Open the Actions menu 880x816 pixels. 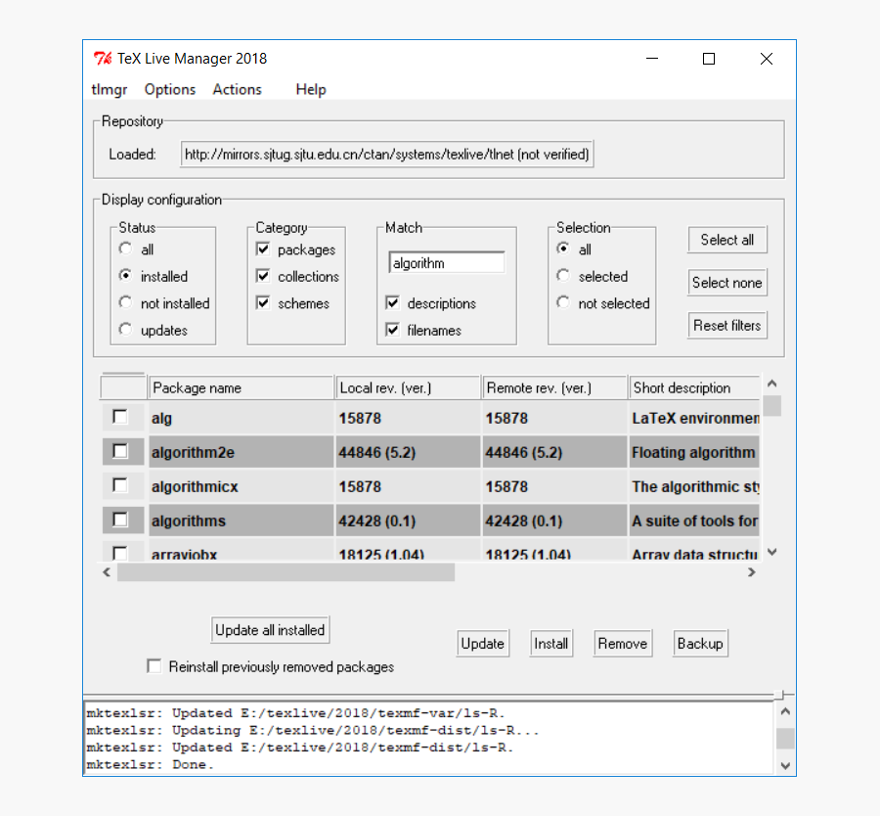237,90
